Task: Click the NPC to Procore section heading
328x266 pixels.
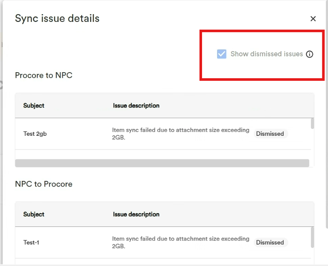Action: click(44, 184)
